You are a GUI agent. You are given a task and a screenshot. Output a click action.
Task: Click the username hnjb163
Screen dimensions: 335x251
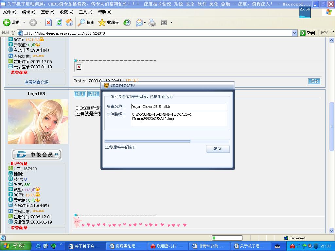pyautogui.click(x=36, y=93)
